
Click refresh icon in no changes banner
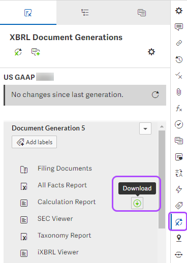(155, 94)
